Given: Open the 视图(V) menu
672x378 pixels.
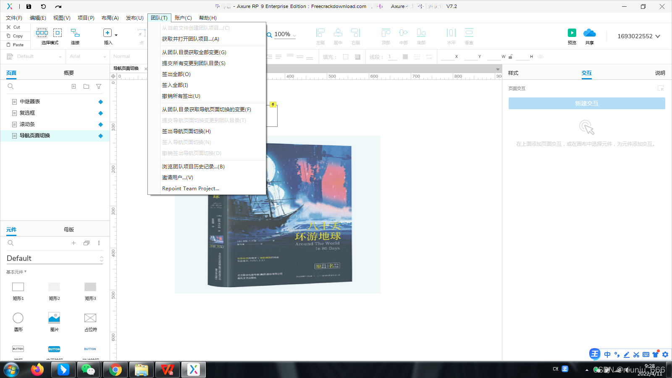Looking at the screenshot, I should [62, 18].
